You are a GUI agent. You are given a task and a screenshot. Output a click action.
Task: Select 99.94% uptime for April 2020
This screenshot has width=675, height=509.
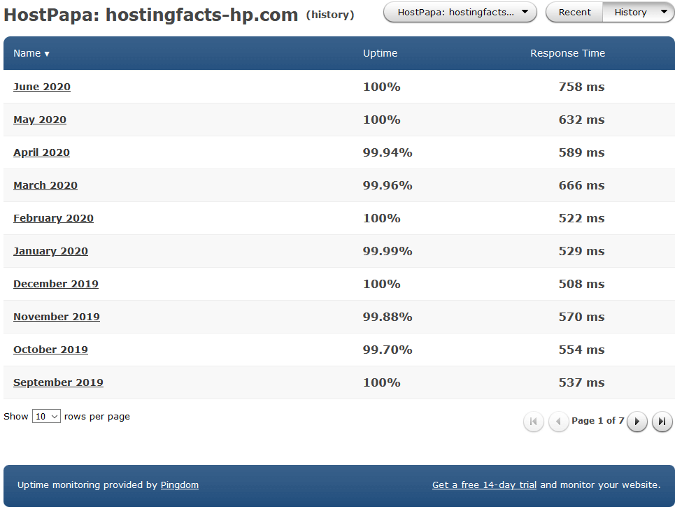point(388,152)
